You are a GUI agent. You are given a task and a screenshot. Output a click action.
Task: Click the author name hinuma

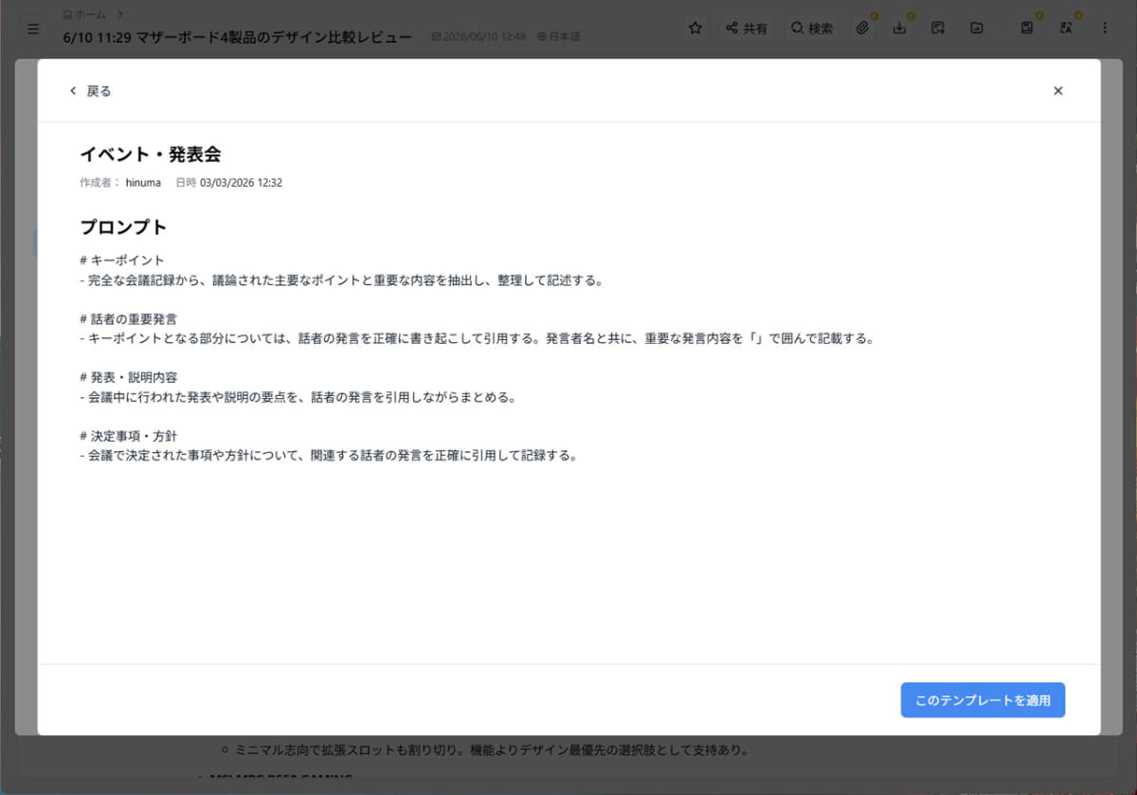coord(143,183)
